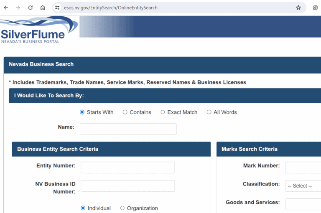Focus the Entity Number input box

(x=127, y=167)
